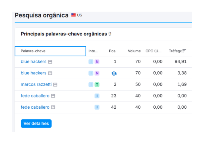The width and height of the screenshot is (201, 151).
Task: Open the marcos razzetti keyword link
Action: click(x=36, y=84)
